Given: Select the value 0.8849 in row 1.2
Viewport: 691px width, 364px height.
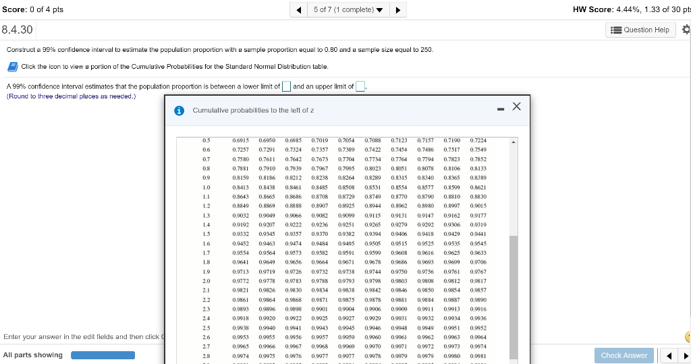Looking at the screenshot, I should coord(241,206).
